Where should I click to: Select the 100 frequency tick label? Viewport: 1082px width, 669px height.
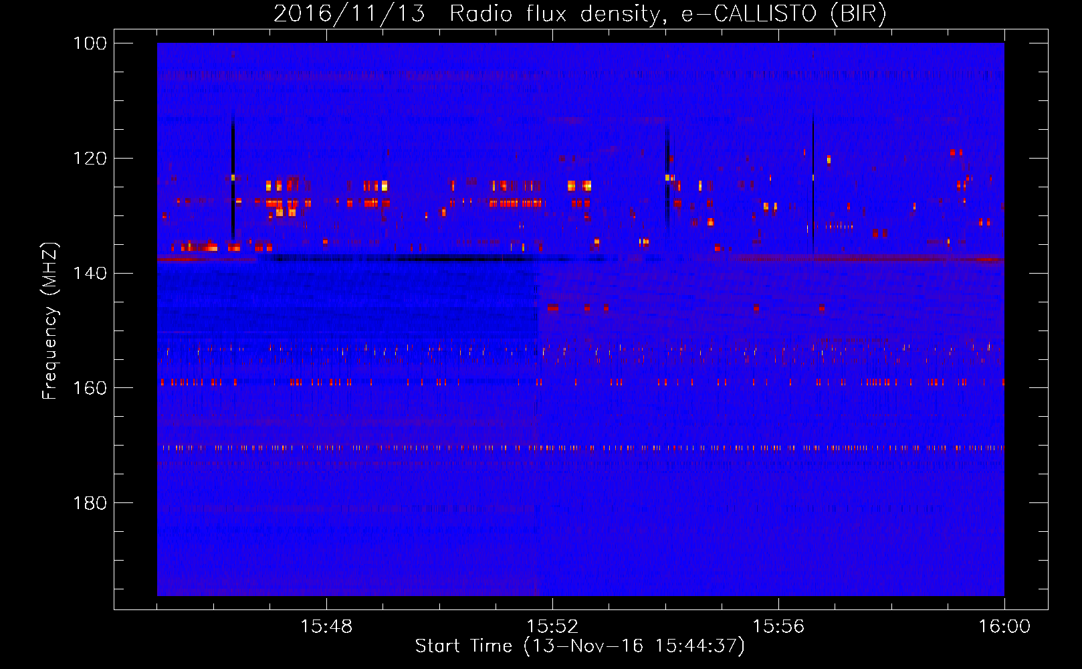pyautogui.click(x=91, y=43)
